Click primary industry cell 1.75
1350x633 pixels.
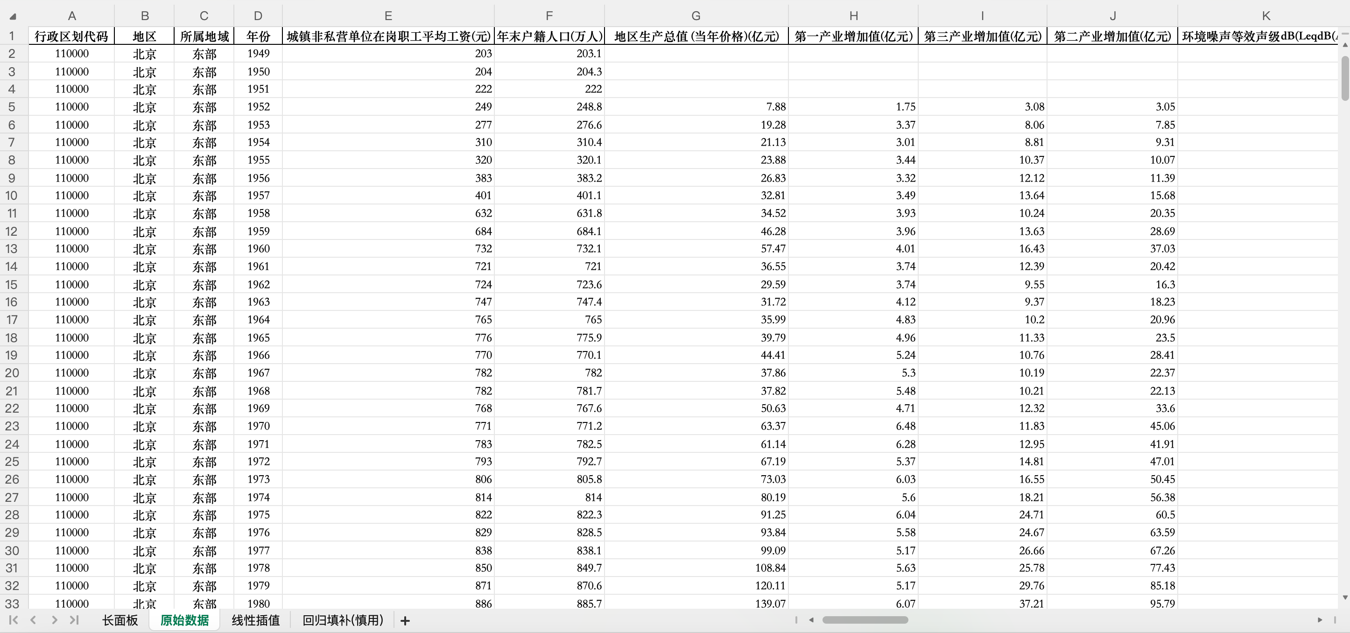(853, 106)
